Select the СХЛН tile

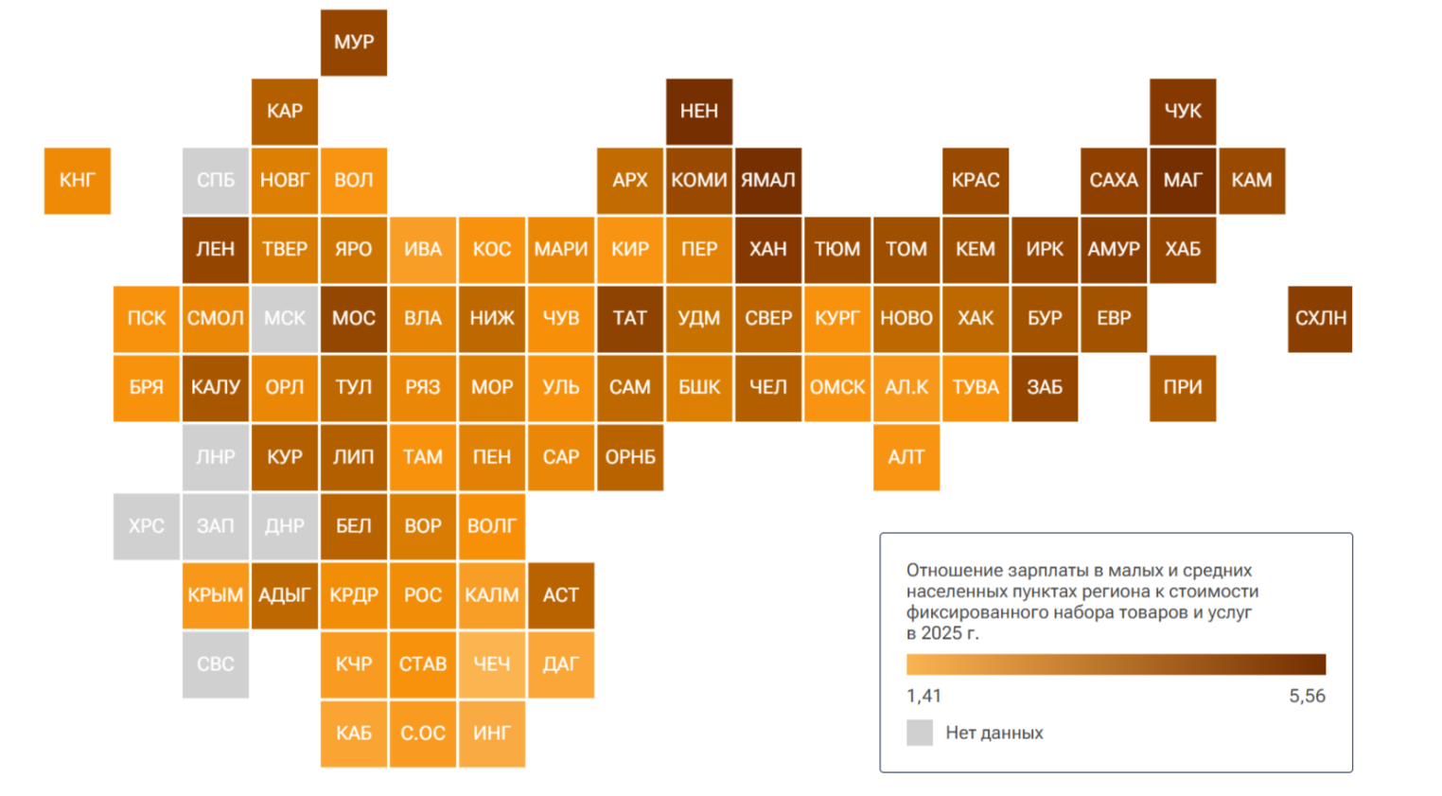coord(1320,319)
